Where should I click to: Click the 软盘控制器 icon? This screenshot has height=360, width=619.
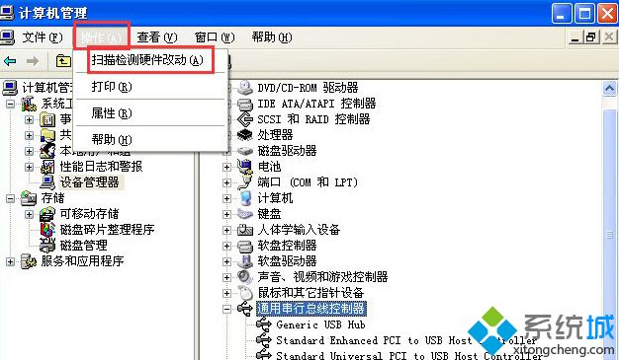(x=245, y=246)
